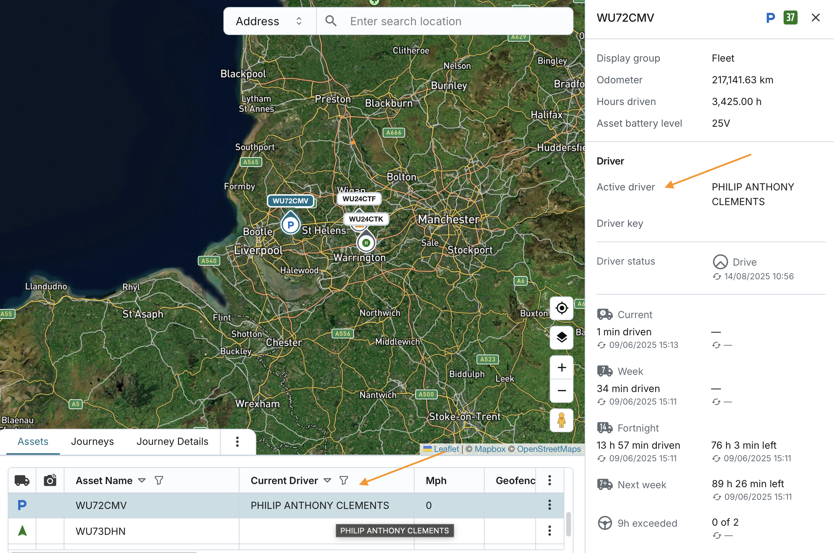Expand the Asset Name sort dropdown arrow

[142, 480]
